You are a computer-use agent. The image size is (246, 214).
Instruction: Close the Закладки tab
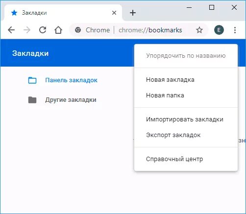[x=114, y=13]
